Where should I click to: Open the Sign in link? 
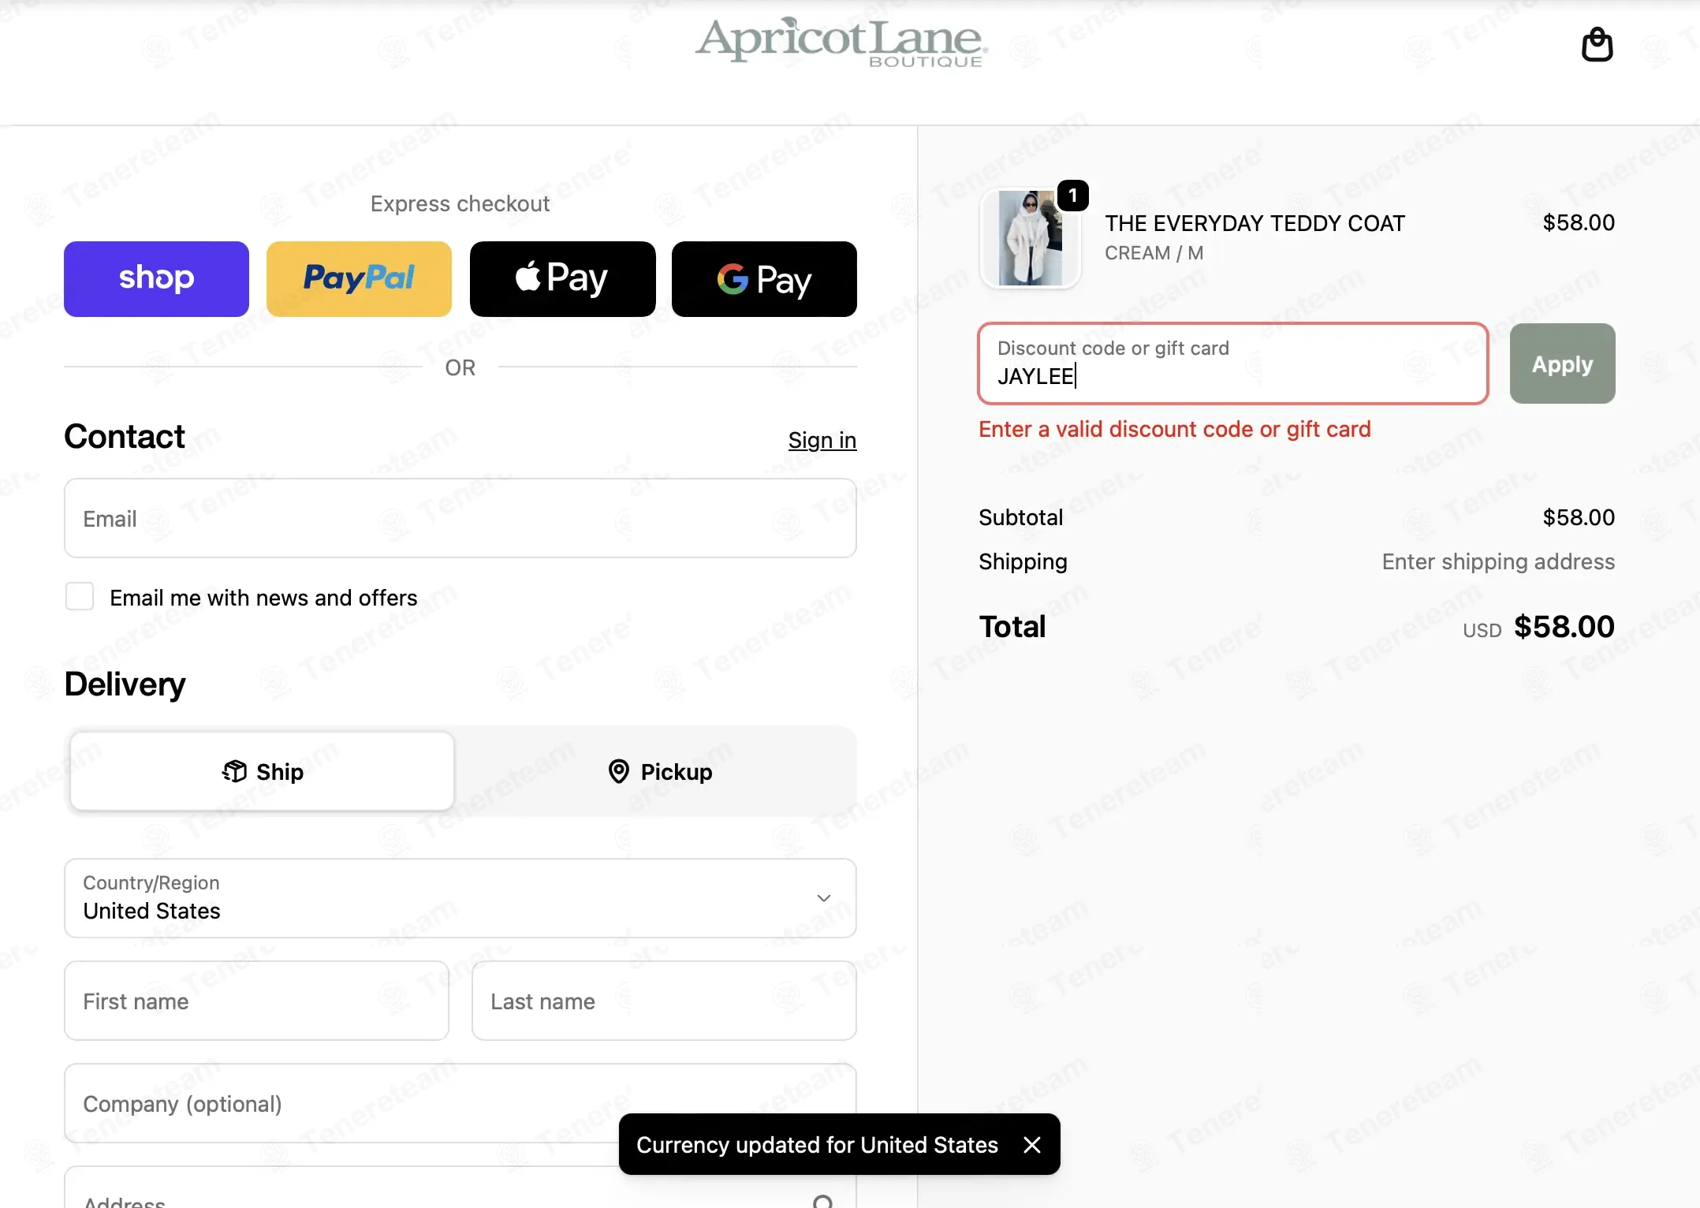point(822,440)
